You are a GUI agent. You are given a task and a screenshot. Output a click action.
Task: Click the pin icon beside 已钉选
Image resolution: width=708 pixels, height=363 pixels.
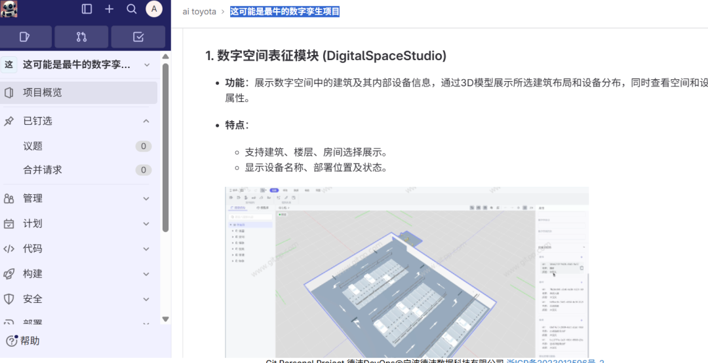pyautogui.click(x=9, y=121)
